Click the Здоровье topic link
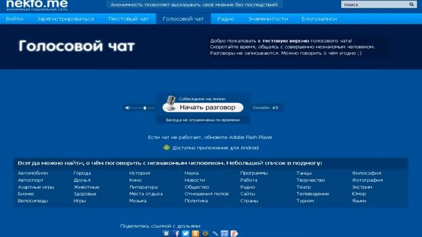This screenshot has height=237, width=422. pos(85,194)
